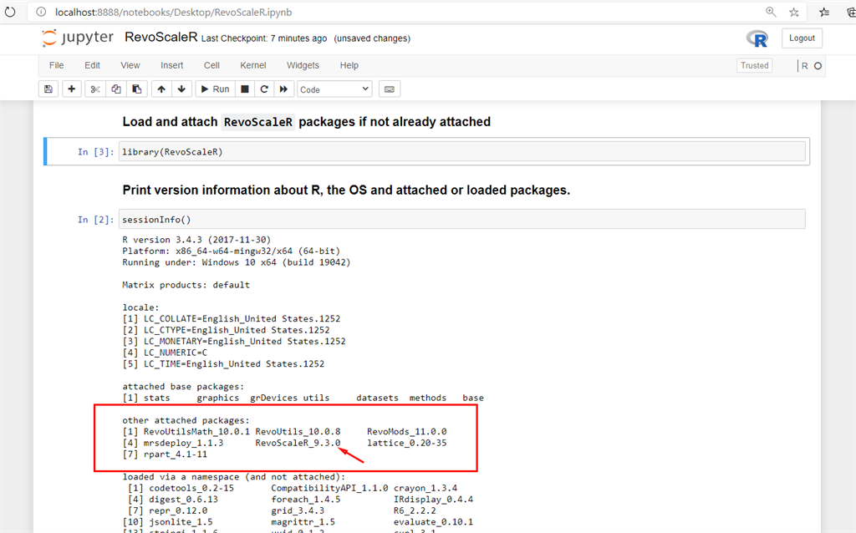
Task: Click the Run button
Action: pos(215,89)
